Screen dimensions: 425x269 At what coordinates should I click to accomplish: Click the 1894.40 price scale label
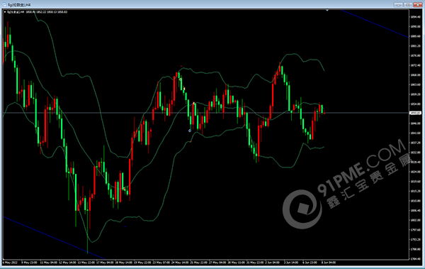pos(415,17)
